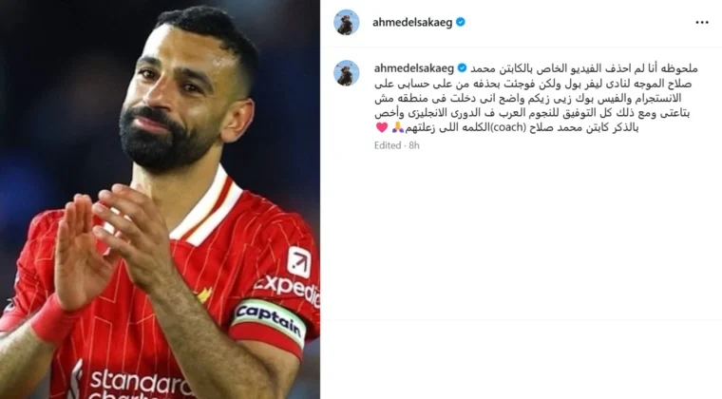Click the verified badge beside caption username
Screen dimensions: 722x399
[462, 68]
